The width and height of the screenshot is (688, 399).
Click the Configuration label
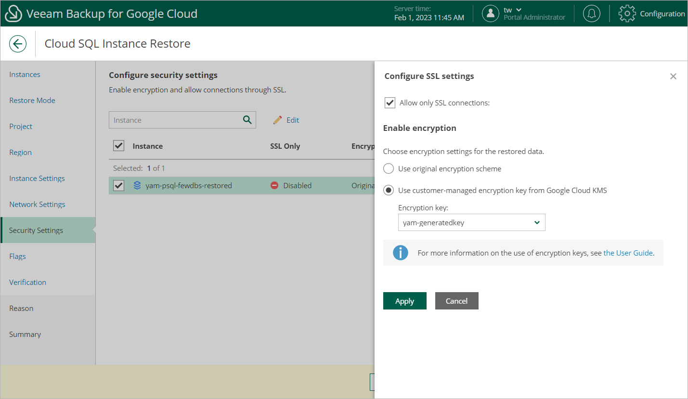pos(662,13)
